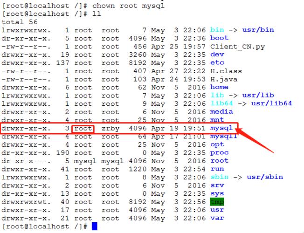Select the 'zrby' group in mysql row
This screenshot has width=304, height=233.
(x=111, y=128)
